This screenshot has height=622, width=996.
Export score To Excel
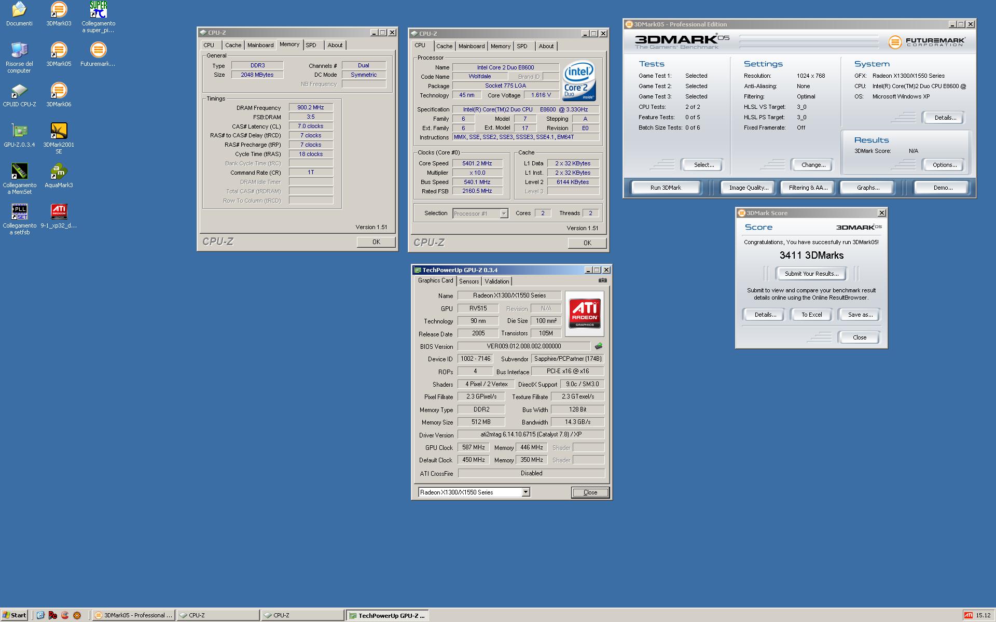tap(811, 315)
